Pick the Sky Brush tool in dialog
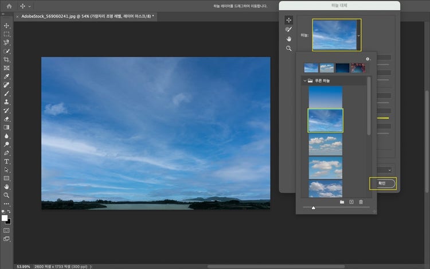Image resolution: width=430 pixels, height=269 pixels. [x=289, y=29]
